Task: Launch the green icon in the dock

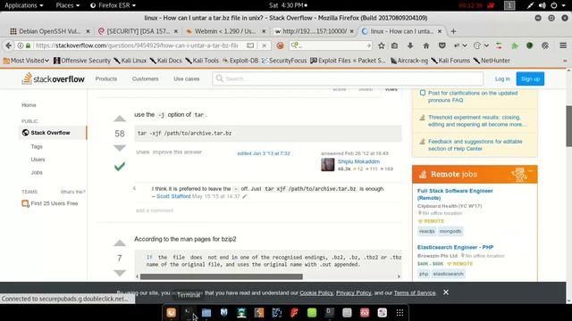Action: pyautogui.click(x=312, y=312)
